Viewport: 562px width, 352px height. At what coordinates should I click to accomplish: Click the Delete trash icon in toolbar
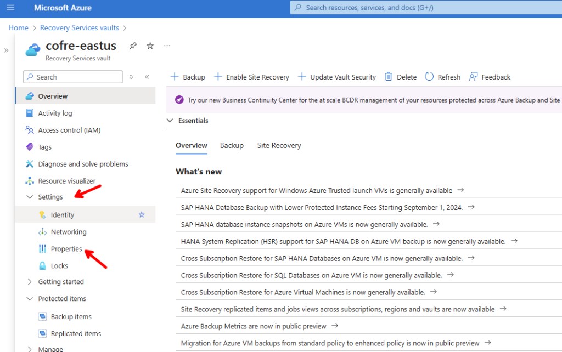tap(389, 77)
